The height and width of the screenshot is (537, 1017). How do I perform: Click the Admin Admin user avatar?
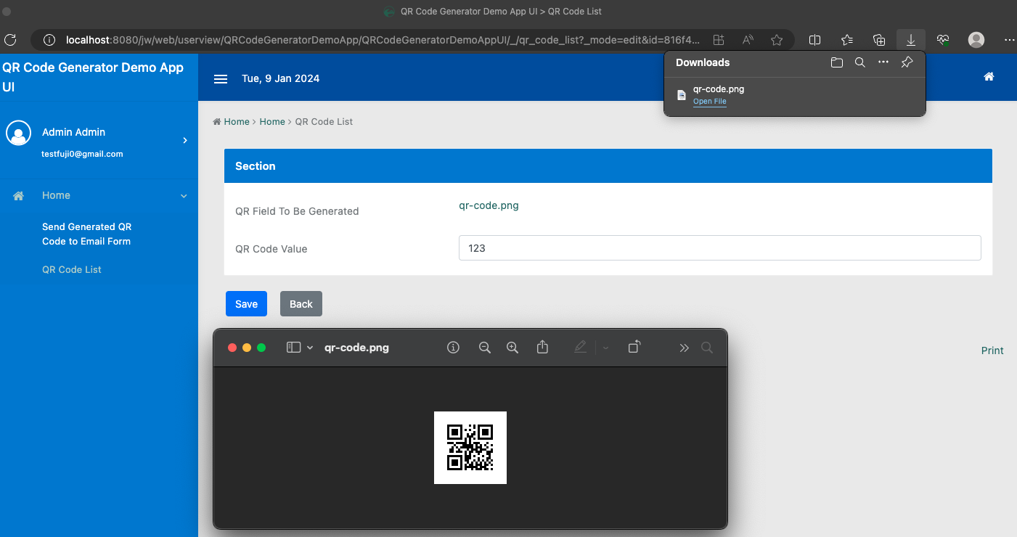tap(18, 133)
